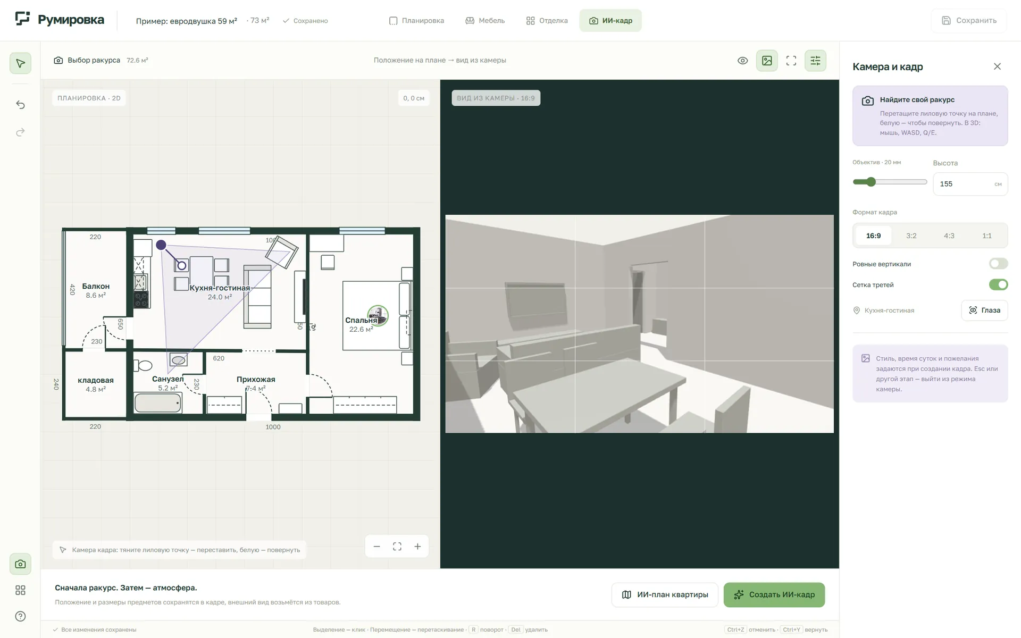The height and width of the screenshot is (638, 1021).
Task: Switch to the Отделка tab
Action: (547, 21)
